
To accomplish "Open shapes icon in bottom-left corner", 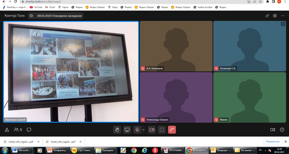I will click(7, 130).
